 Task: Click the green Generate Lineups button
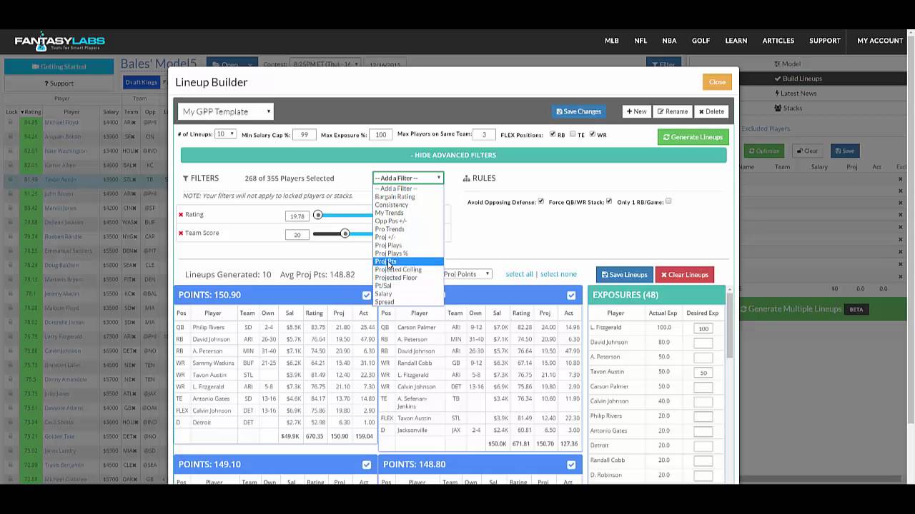click(x=693, y=137)
